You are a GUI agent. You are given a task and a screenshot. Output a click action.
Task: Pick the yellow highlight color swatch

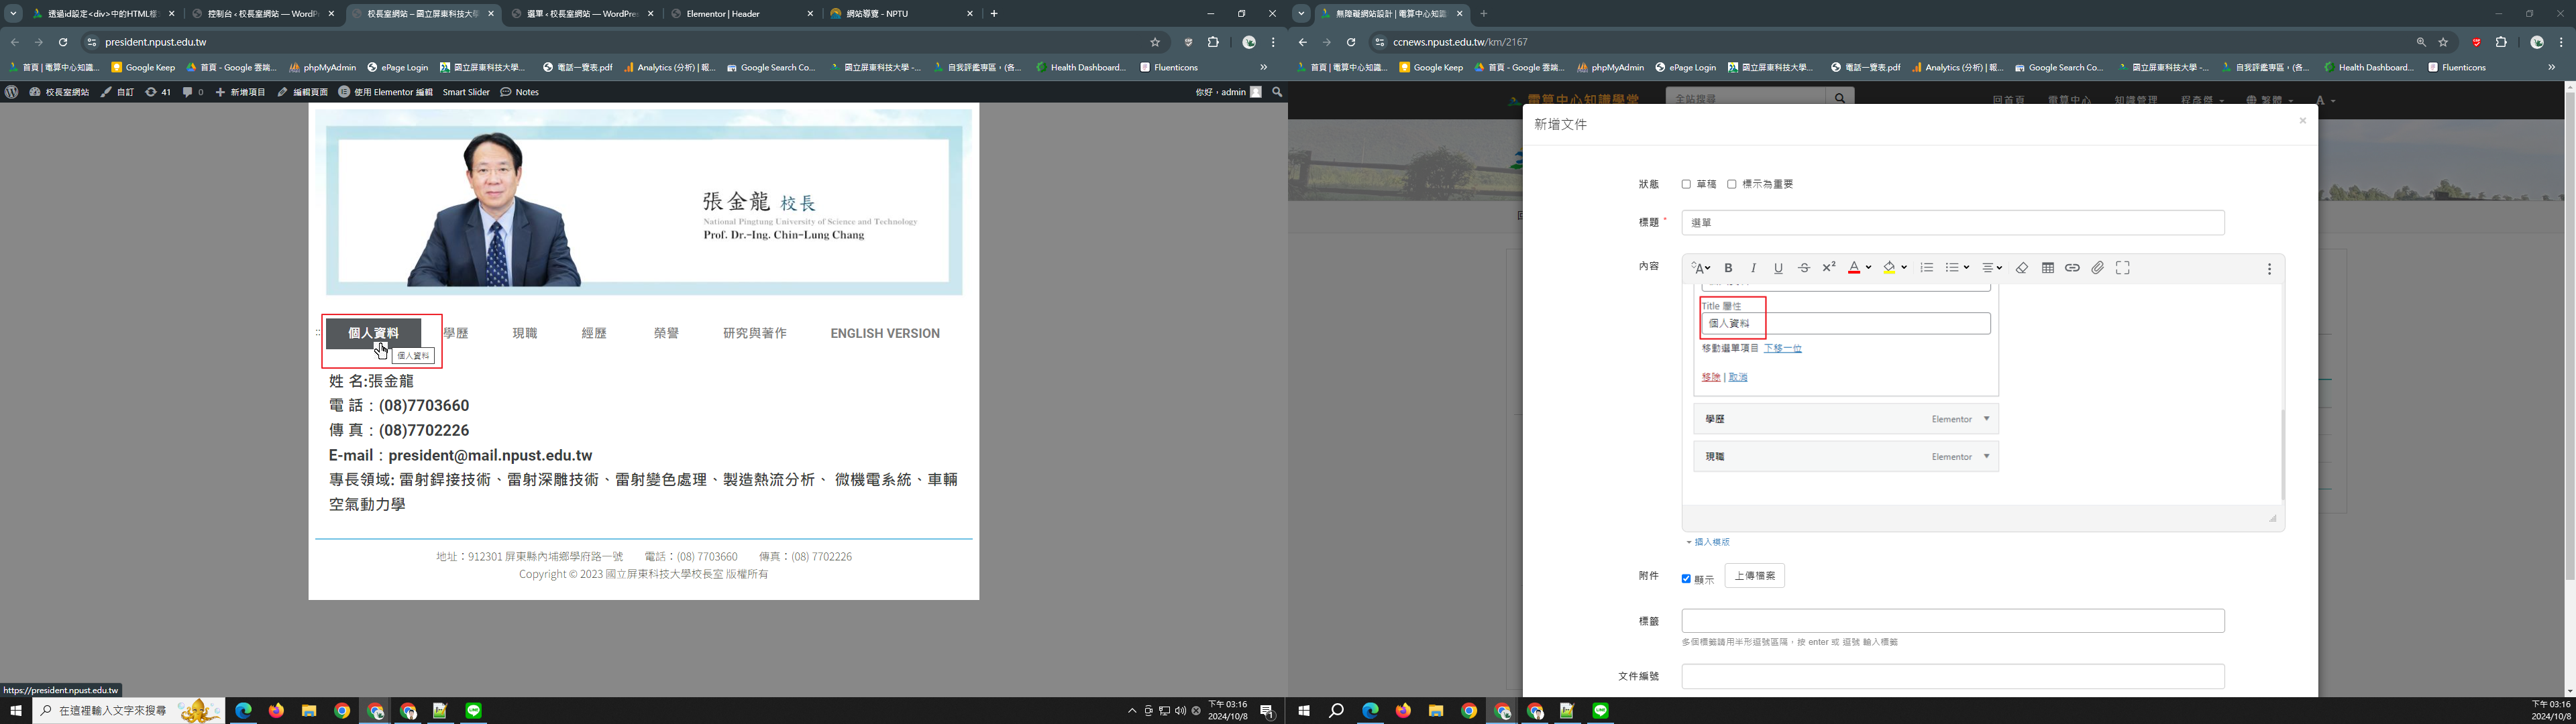(x=1889, y=268)
